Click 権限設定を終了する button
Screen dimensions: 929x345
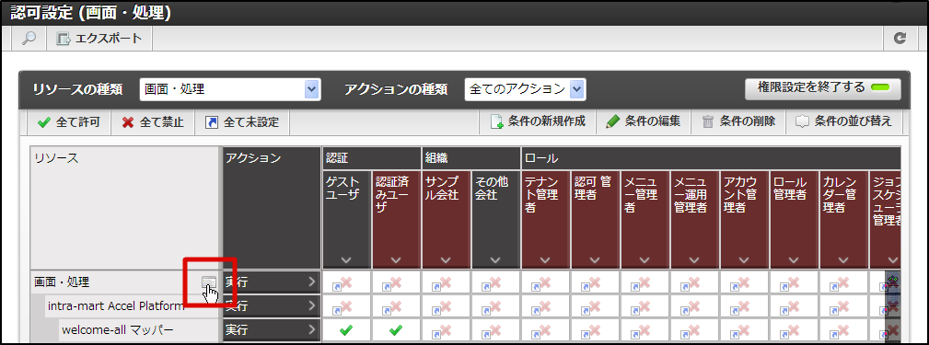(x=822, y=88)
